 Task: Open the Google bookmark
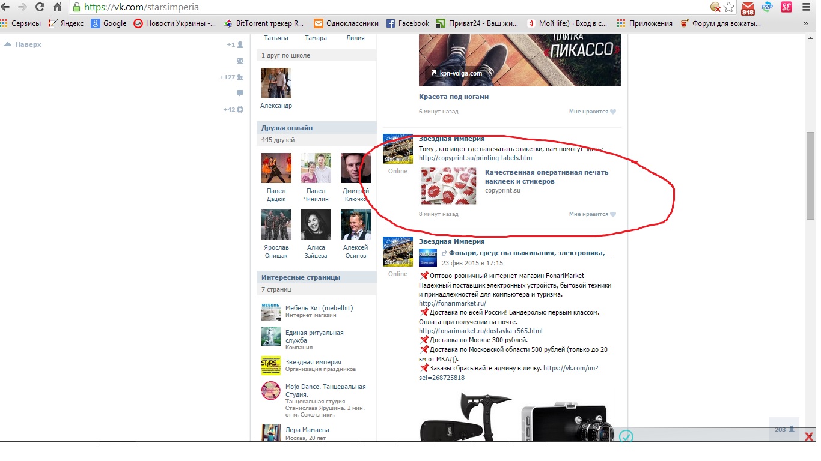coord(109,23)
